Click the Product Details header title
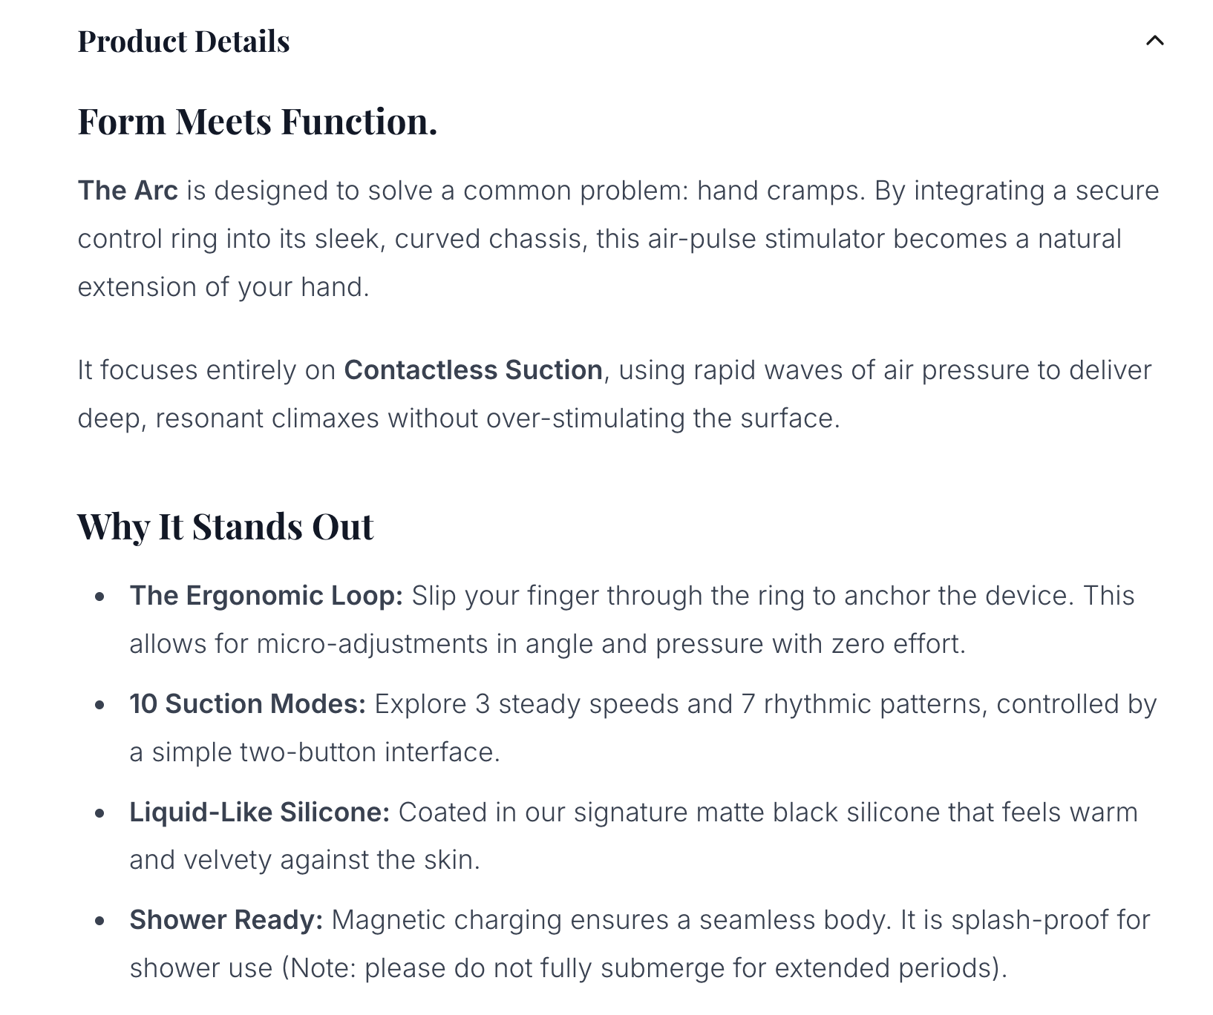Screen dimensions: 1213x1015 pyautogui.click(x=183, y=42)
